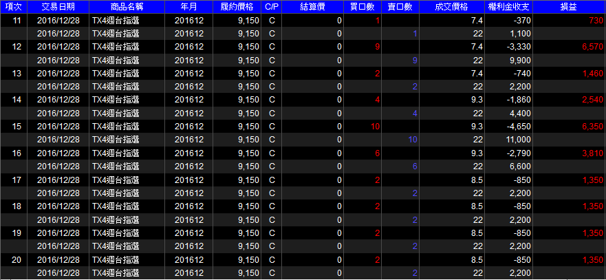Select the premium value 4,400
Screen dimensions: 606x280
[x=521, y=114]
